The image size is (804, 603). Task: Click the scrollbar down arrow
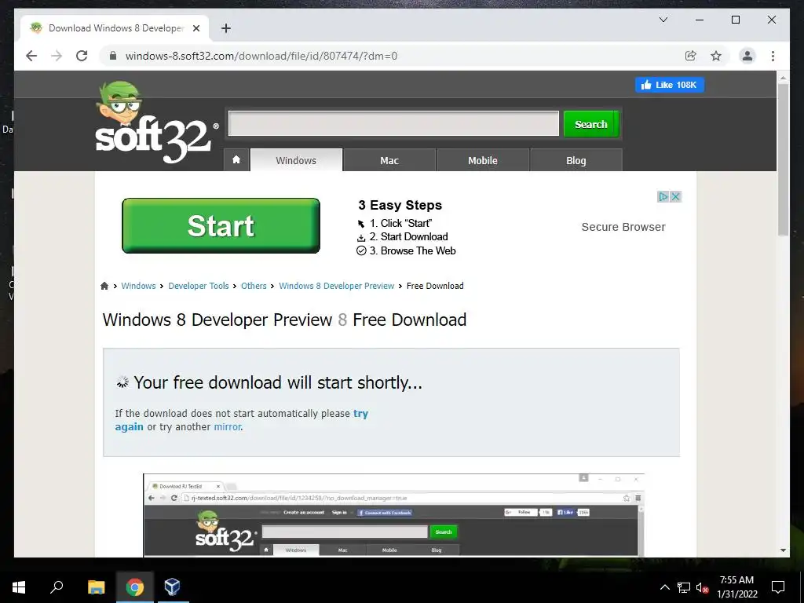coord(783,550)
